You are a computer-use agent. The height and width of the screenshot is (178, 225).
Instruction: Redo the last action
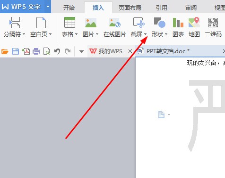click(68, 51)
